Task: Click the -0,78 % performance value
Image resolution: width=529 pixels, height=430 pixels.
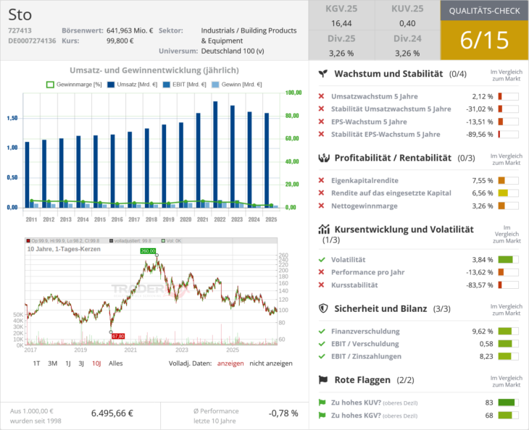Action: click(x=283, y=413)
